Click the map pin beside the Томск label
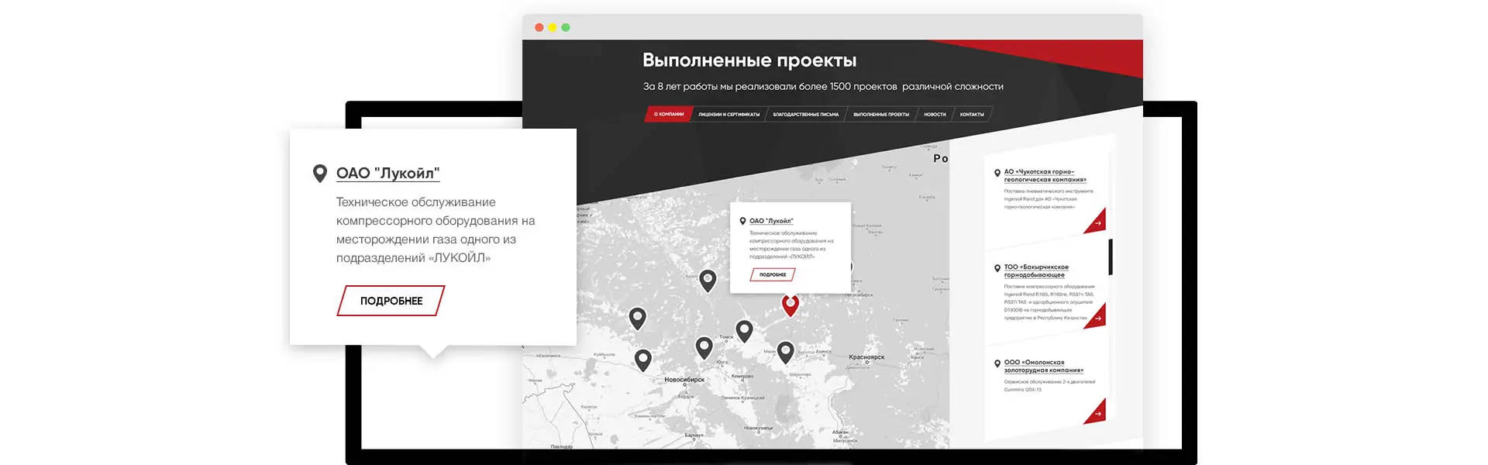The height and width of the screenshot is (465, 1488). coord(744,330)
